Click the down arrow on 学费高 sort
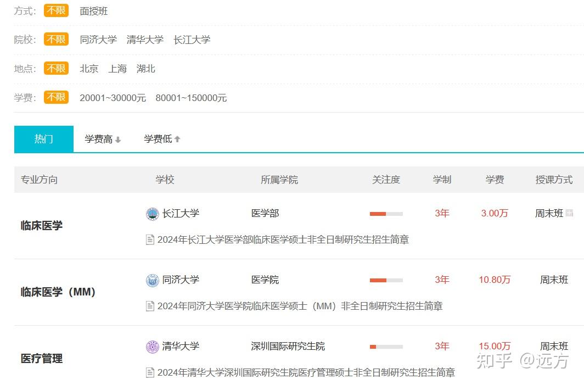584x385 pixels. coord(118,140)
